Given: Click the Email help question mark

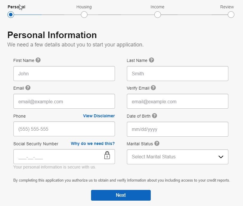Looking at the screenshot, I should coord(28,88).
